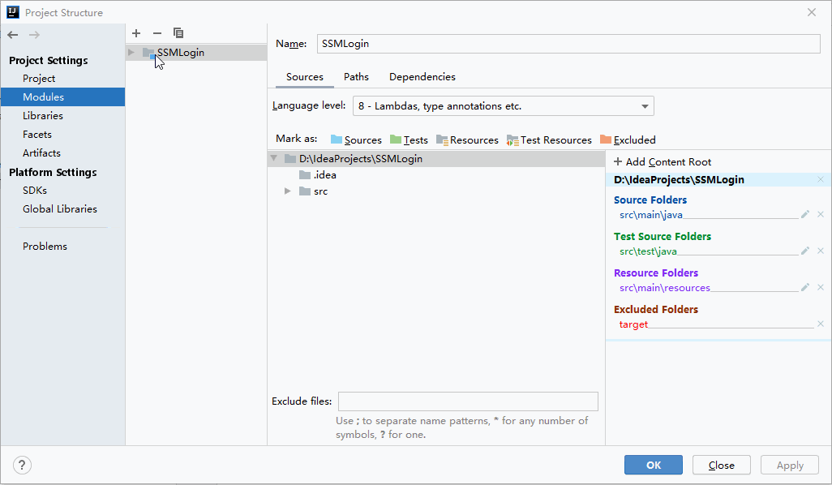Open the Language level dropdown
Screen dimensions: 832x485
[x=503, y=106]
